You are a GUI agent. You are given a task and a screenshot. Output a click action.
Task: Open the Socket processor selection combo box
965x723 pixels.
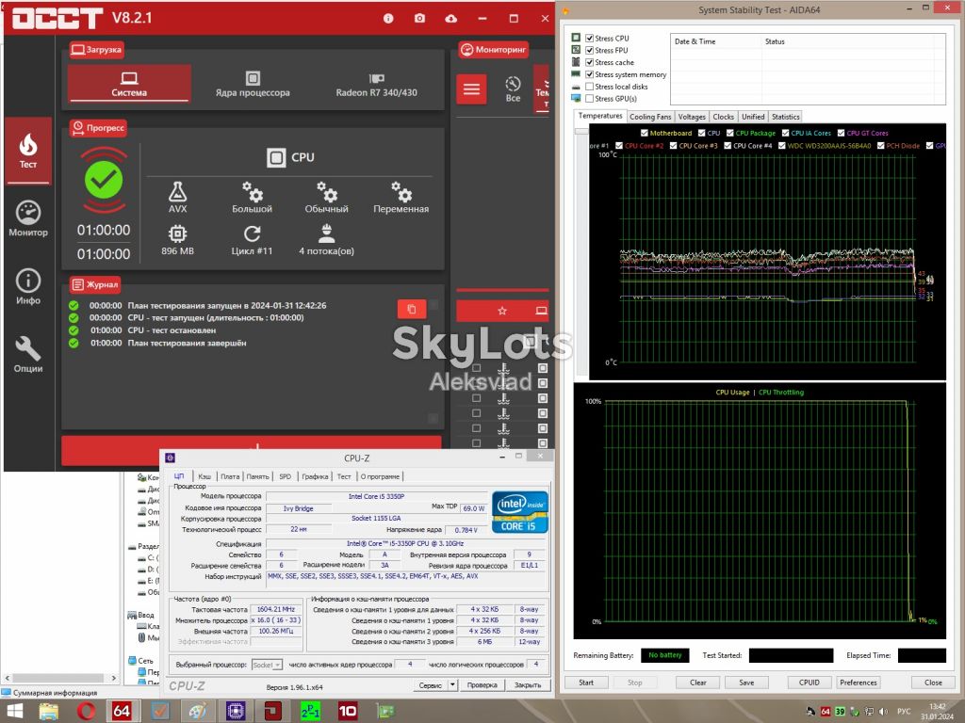coord(267,665)
